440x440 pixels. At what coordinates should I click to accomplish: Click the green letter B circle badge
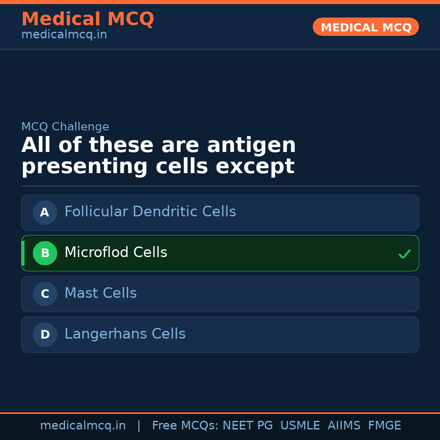[45, 253]
